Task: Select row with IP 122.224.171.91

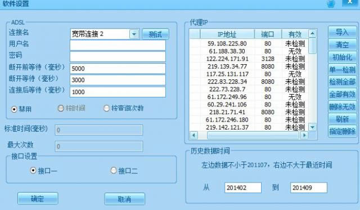Action: [x=249, y=59]
